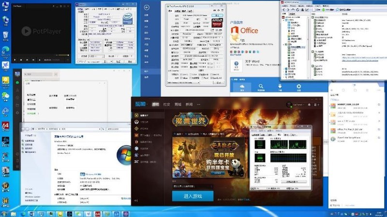Select Diablo icon in Battle.net sidebar
The image size is (387, 217).
click(136, 142)
